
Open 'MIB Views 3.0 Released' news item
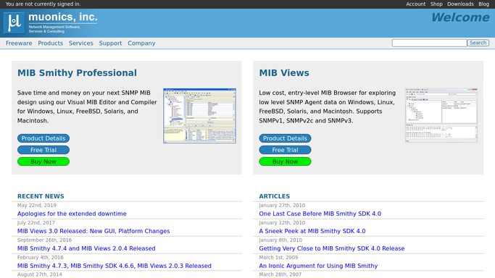(x=93, y=231)
